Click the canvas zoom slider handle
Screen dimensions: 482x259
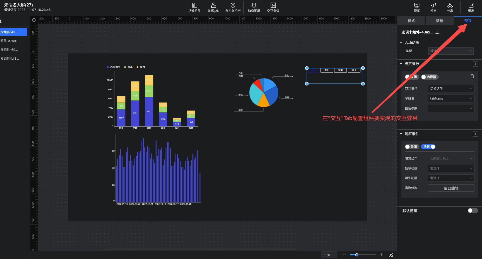point(357,255)
